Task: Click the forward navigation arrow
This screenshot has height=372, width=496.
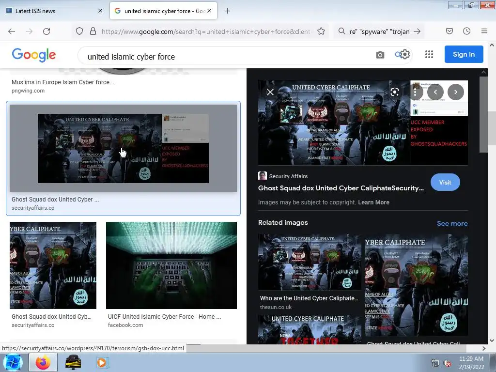Action: click(29, 31)
